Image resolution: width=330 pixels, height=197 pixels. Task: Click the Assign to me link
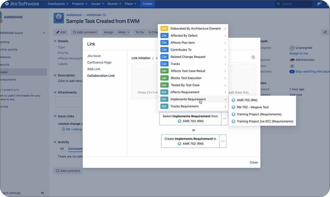[298, 54]
